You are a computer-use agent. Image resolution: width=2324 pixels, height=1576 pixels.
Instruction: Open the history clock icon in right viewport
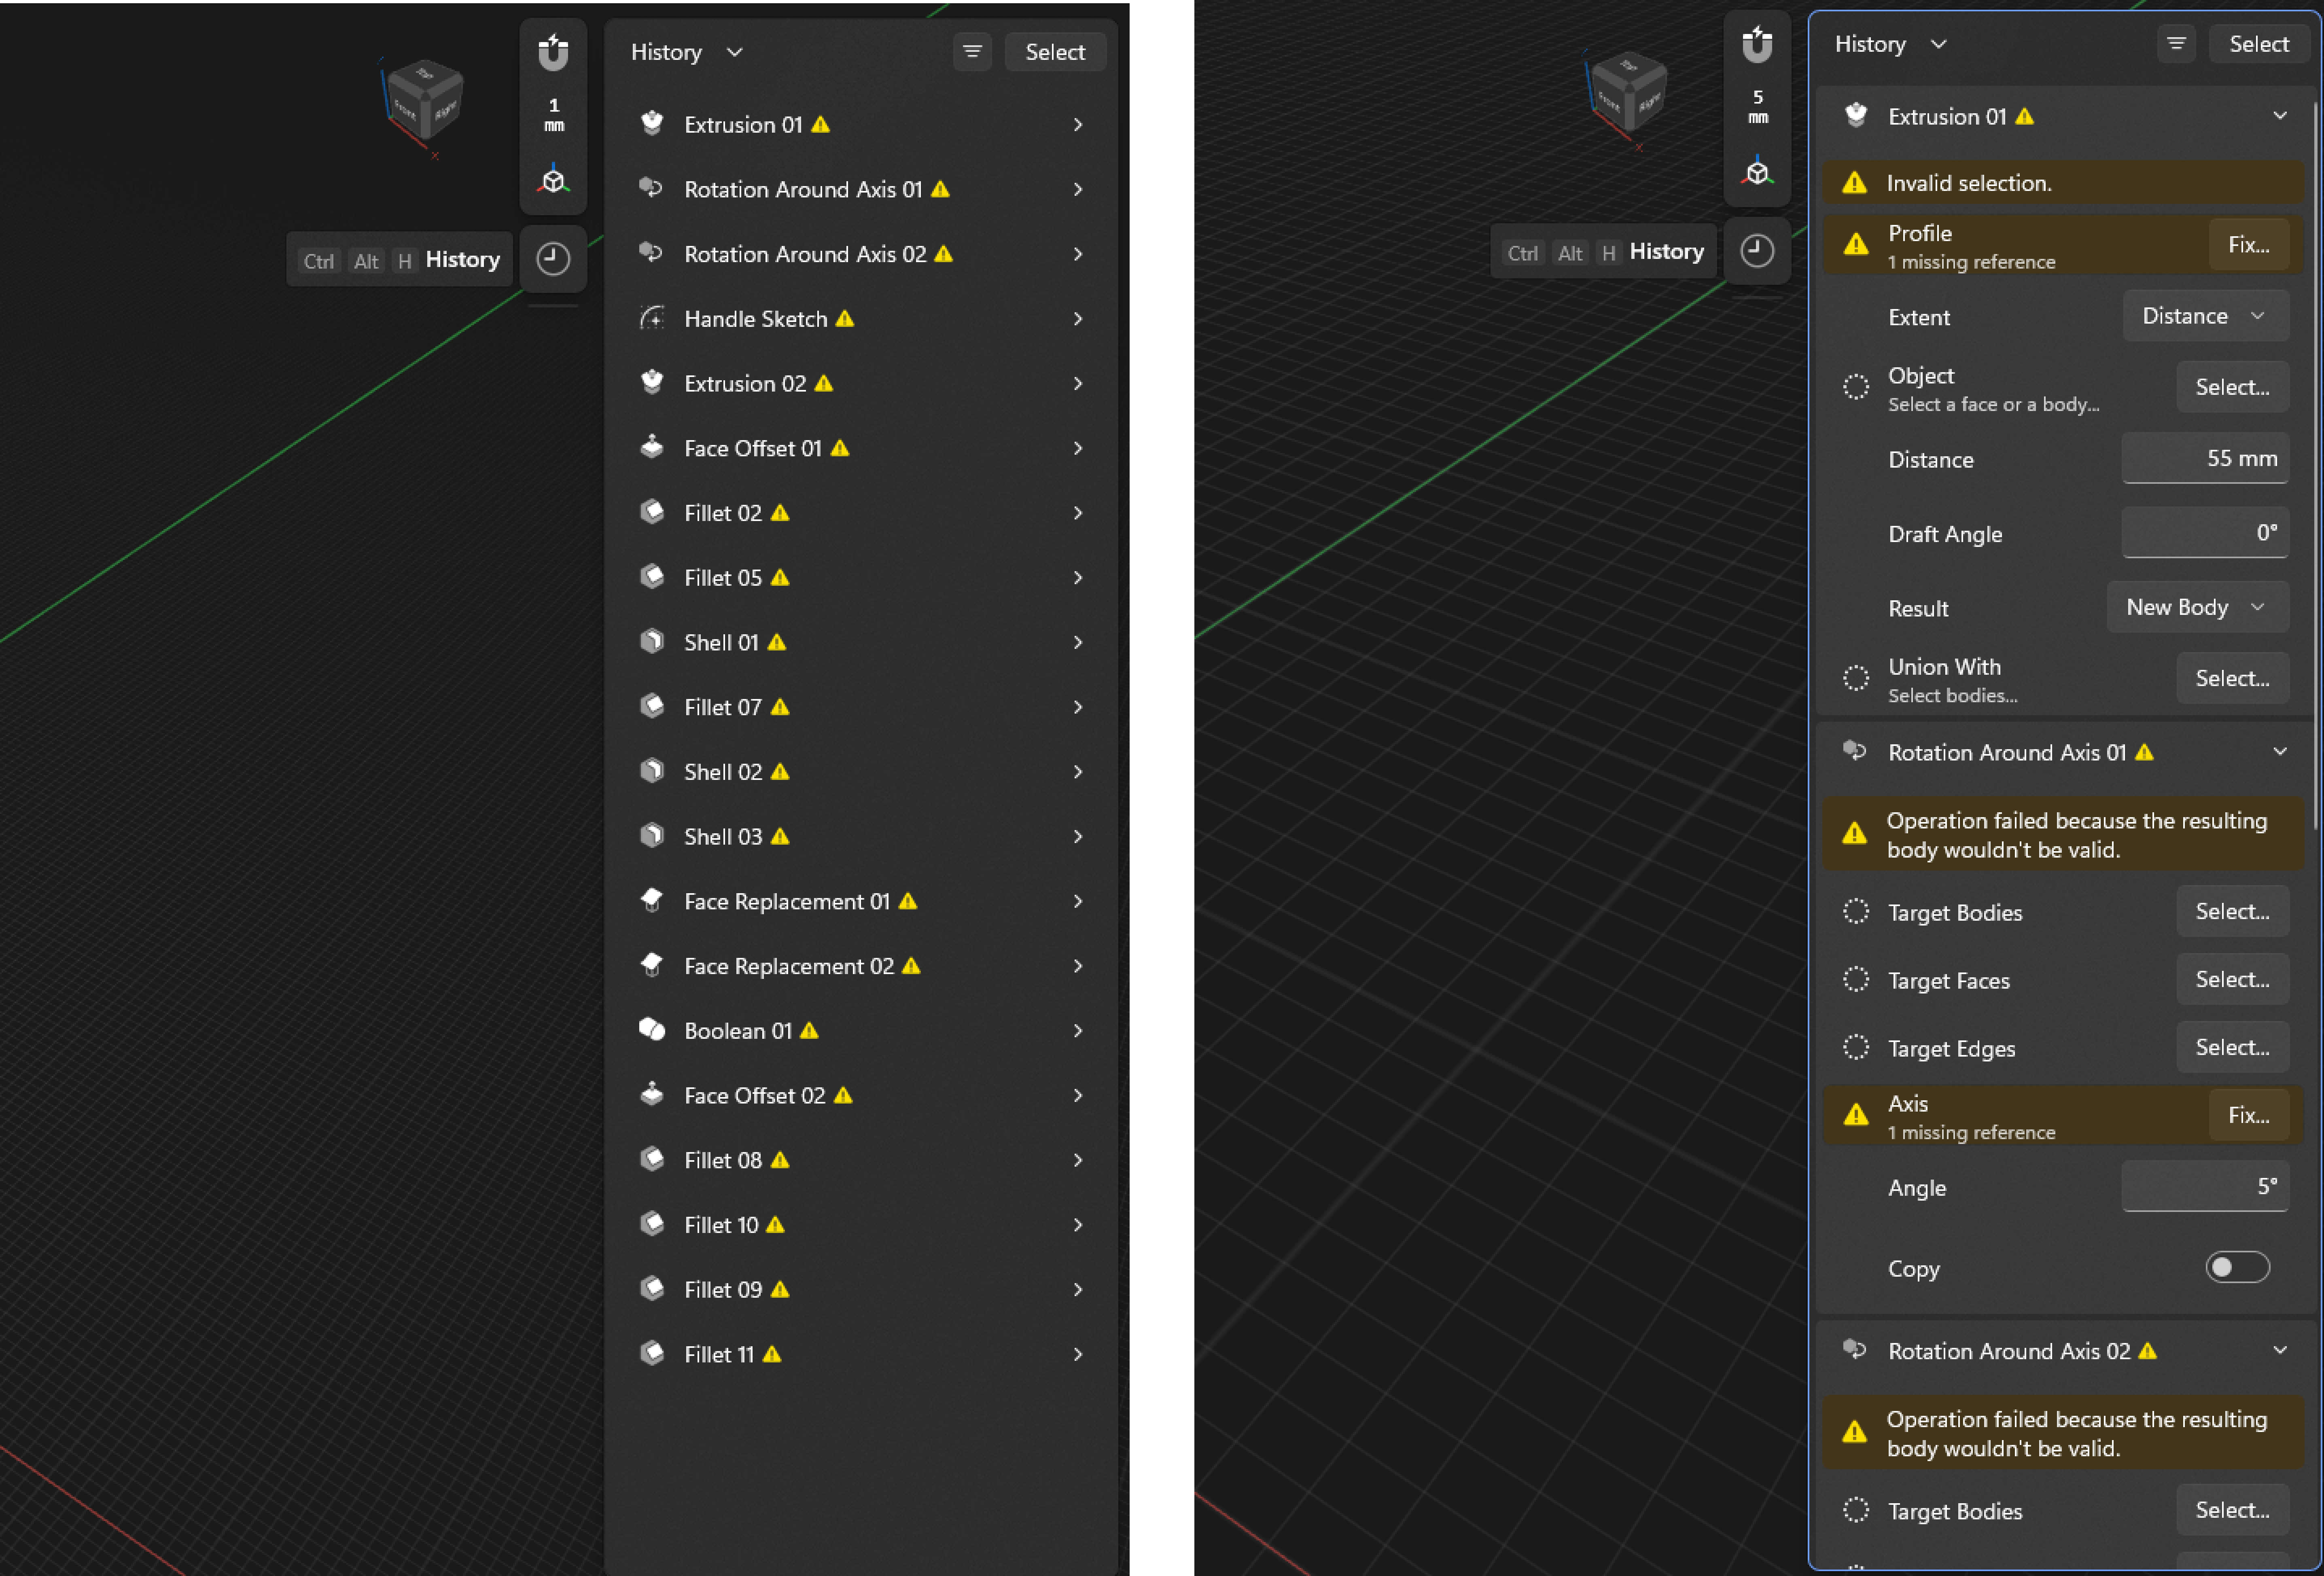tap(1757, 251)
